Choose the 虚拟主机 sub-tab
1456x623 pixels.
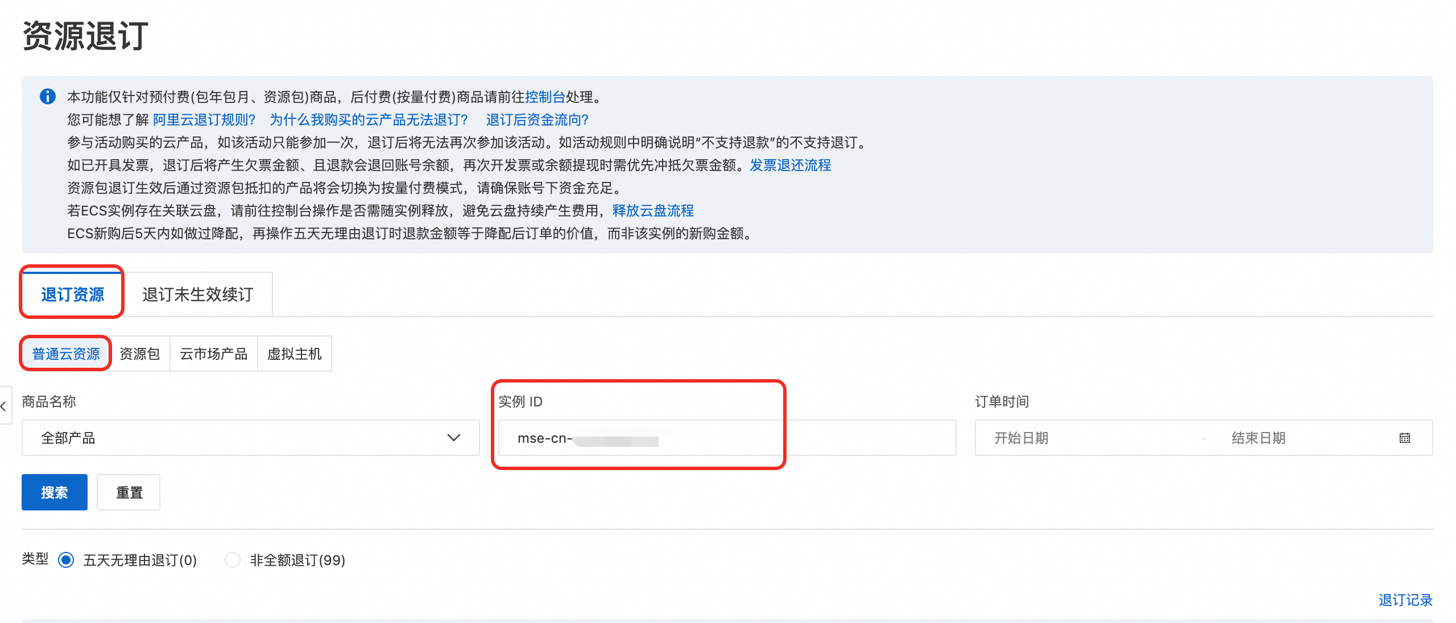tap(294, 354)
